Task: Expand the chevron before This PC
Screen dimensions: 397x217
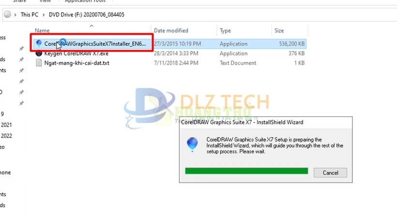Action: (15, 14)
